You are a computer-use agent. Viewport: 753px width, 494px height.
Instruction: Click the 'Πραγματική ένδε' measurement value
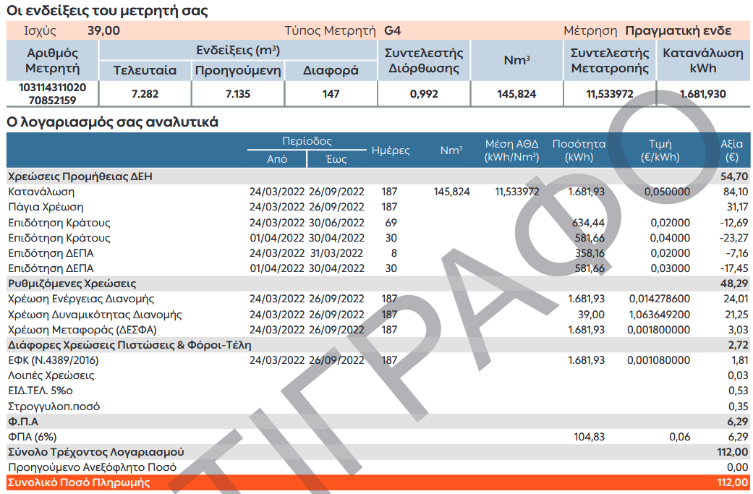(678, 30)
